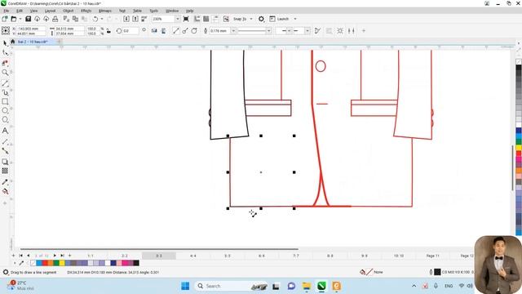Select the Parallel Dimension tool
The width and height of the screenshot is (522, 294).
[5, 141]
